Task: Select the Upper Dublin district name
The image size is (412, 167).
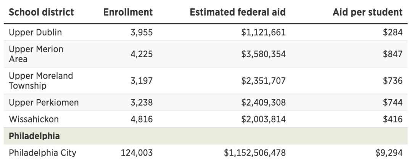Action: (x=35, y=33)
